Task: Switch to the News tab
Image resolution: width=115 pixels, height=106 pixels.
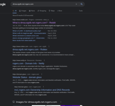Action: (32, 11)
